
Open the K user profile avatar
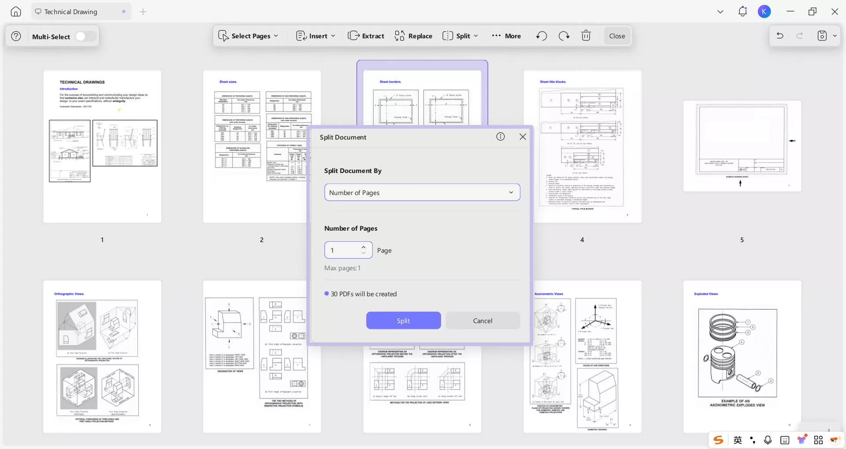point(764,12)
